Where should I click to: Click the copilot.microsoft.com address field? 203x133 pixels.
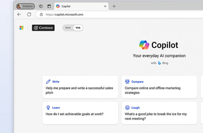tap(119, 14)
